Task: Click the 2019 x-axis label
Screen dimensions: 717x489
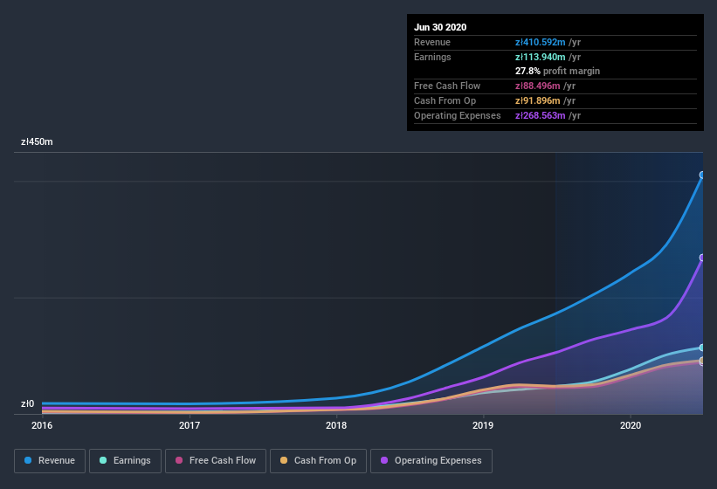Action: point(483,425)
